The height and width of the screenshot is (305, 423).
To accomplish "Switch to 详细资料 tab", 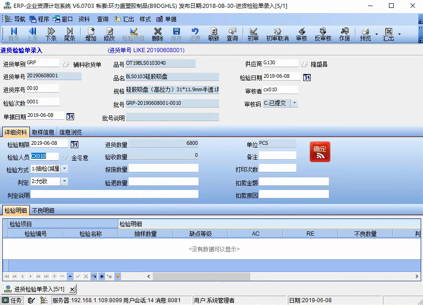I will [16, 132].
